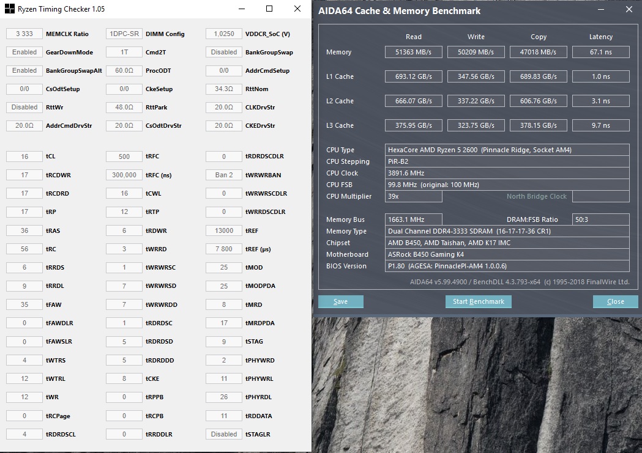
Task: Select the tPHYRDL value 26
Action: click(x=224, y=397)
